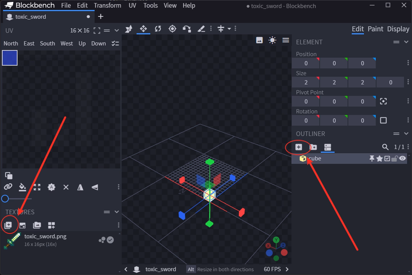Click the Fill UV paint bucket icon
Viewport: 412px width, 275px height.
(23, 187)
